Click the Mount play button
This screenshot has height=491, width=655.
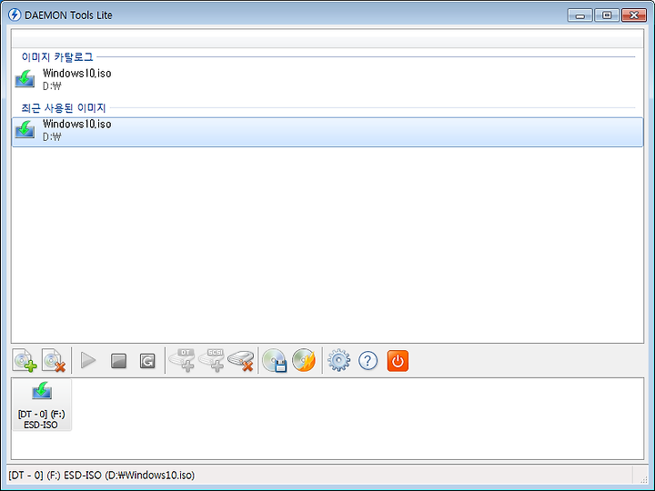click(88, 360)
